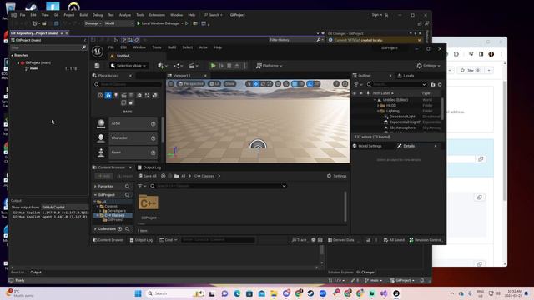534x300 pixels.
Task: Switch to the World Settings tab
Action: [367, 146]
